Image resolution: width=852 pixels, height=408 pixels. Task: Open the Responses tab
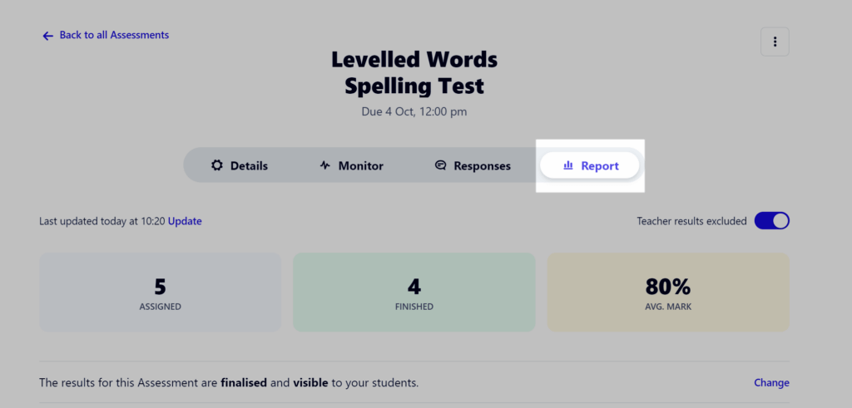coord(473,165)
